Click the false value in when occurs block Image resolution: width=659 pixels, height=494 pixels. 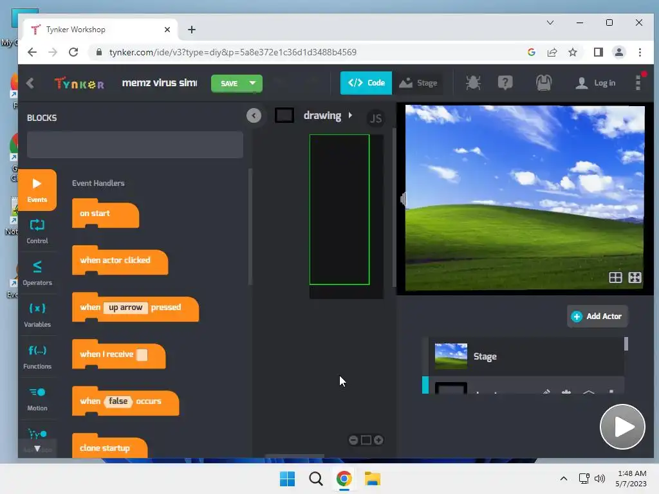click(x=118, y=401)
